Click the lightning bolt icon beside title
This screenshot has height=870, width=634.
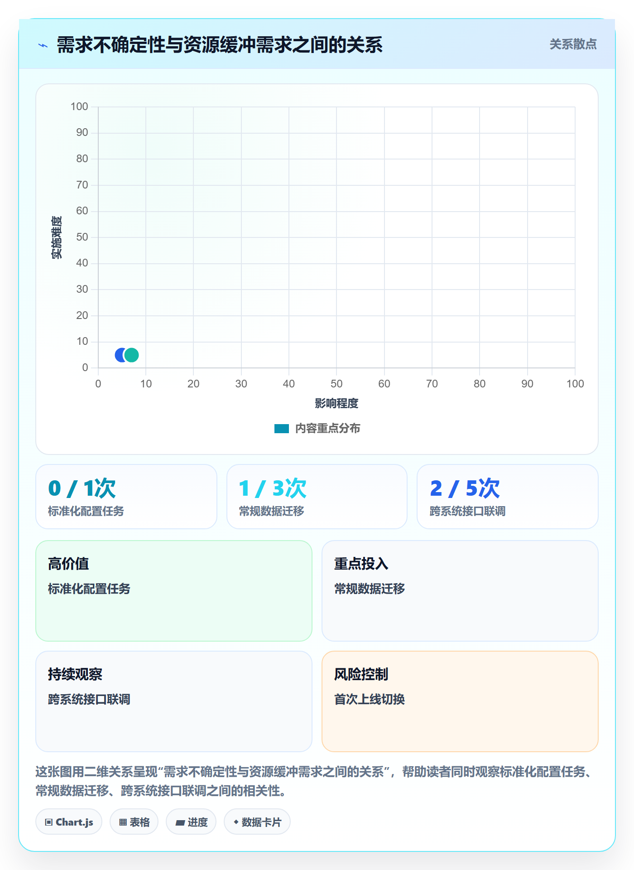(43, 45)
